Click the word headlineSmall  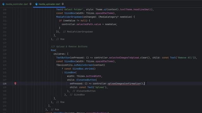142,9
